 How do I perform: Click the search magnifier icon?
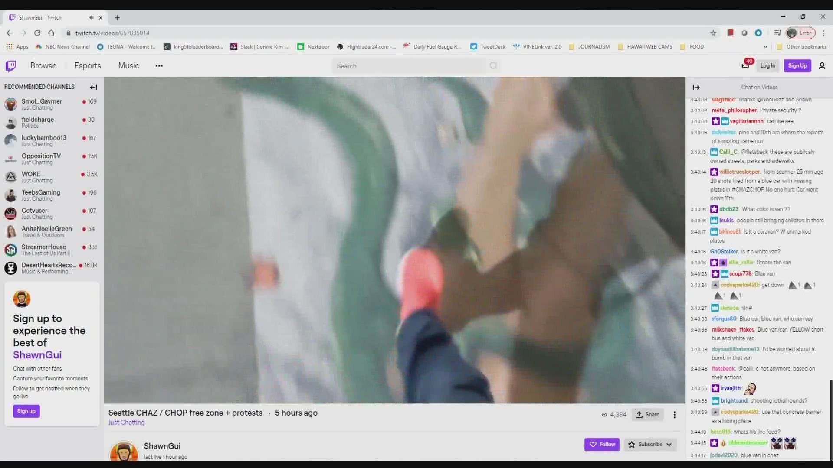pyautogui.click(x=493, y=66)
